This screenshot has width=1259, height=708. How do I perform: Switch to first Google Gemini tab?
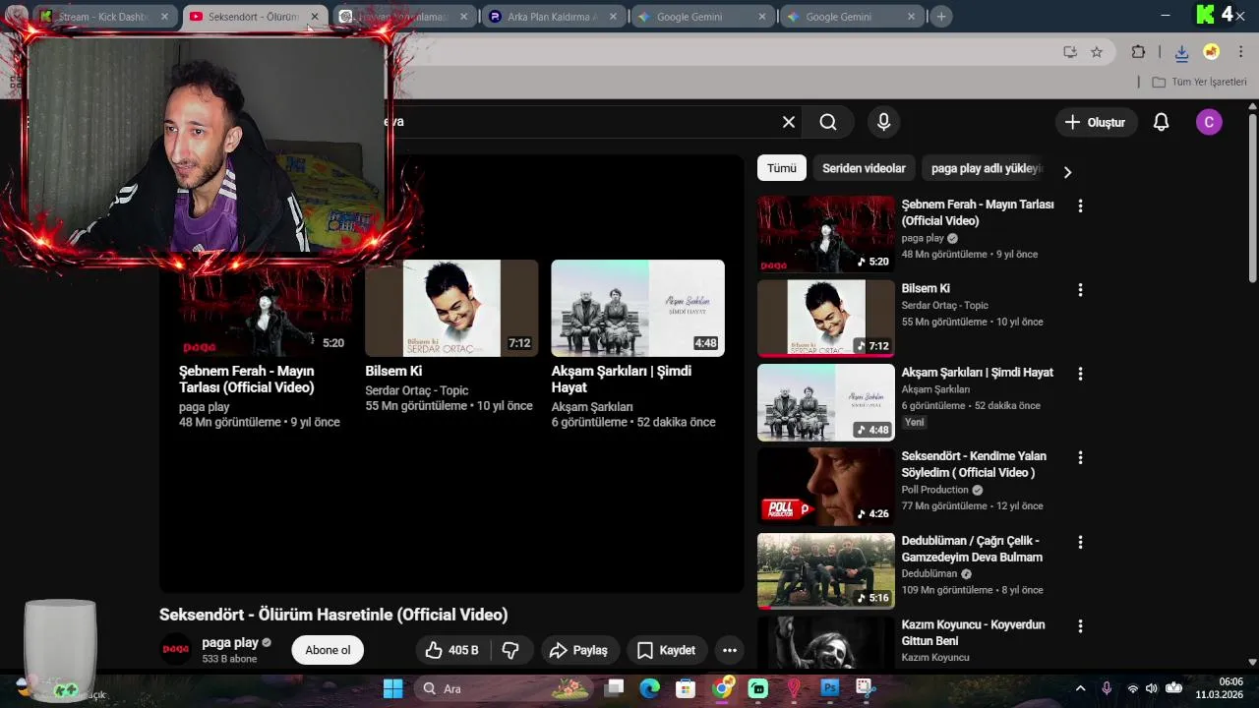tap(700, 17)
